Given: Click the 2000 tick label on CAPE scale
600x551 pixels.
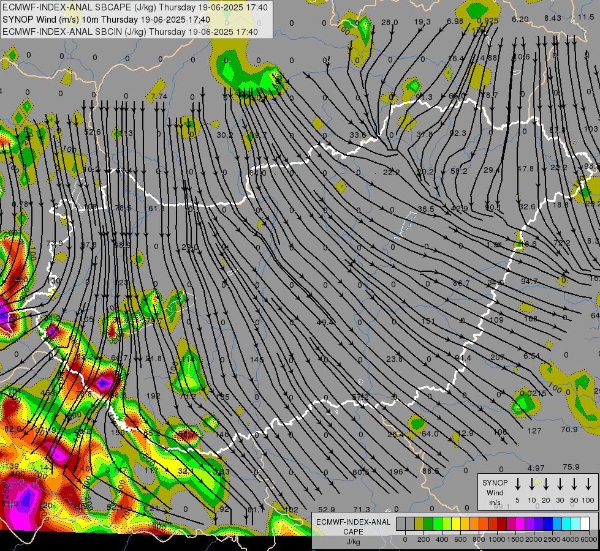Looking at the screenshot, I should coord(534,539).
